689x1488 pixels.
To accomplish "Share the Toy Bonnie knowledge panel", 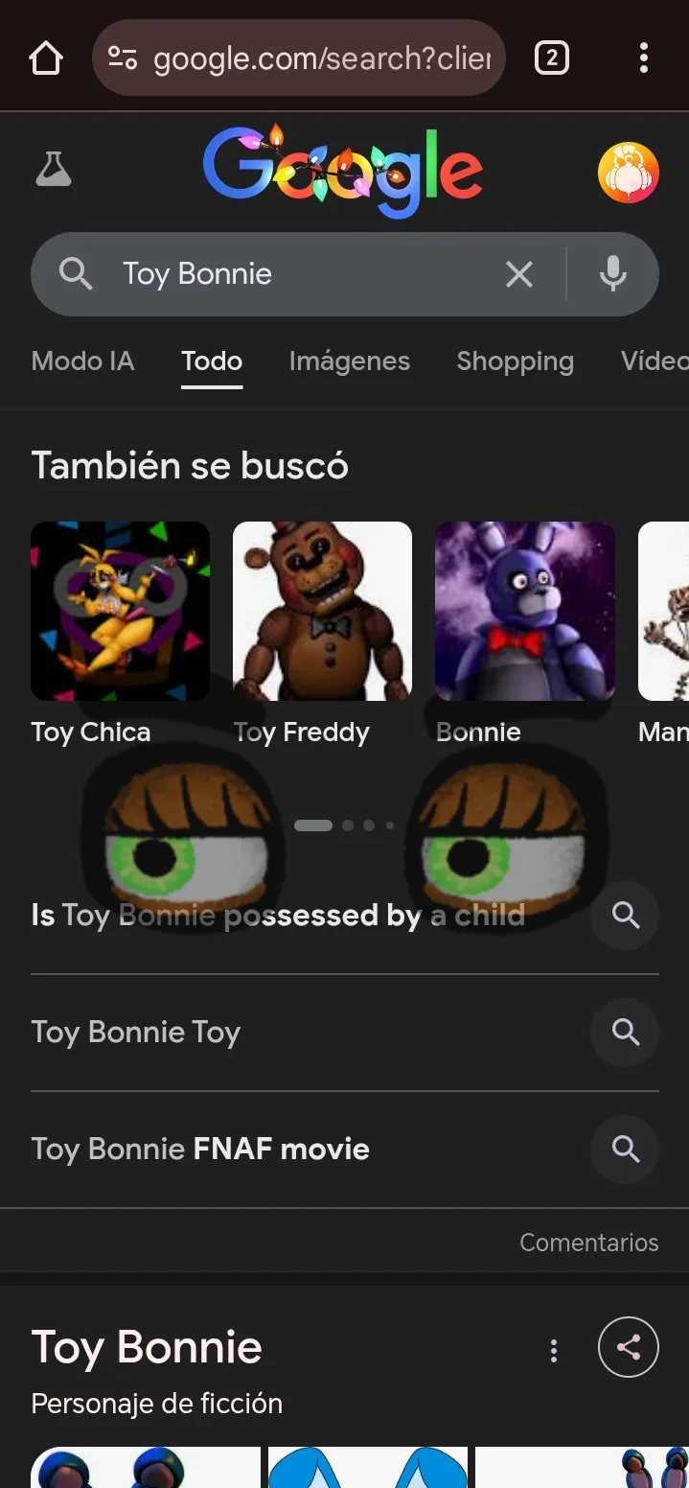I will [x=628, y=1348].
